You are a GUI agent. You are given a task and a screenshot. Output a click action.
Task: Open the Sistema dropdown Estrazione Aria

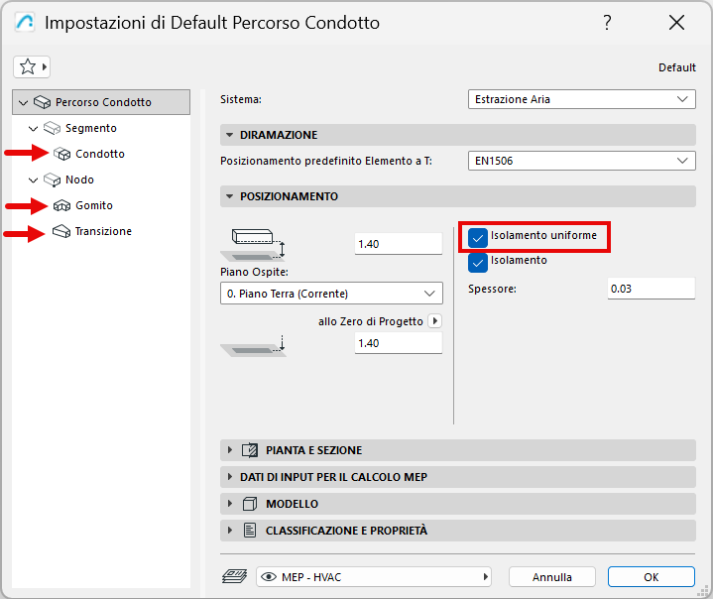pyautogui.click(x=581, y=99)
